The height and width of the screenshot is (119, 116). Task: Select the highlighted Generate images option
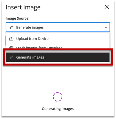pos(58,57)
